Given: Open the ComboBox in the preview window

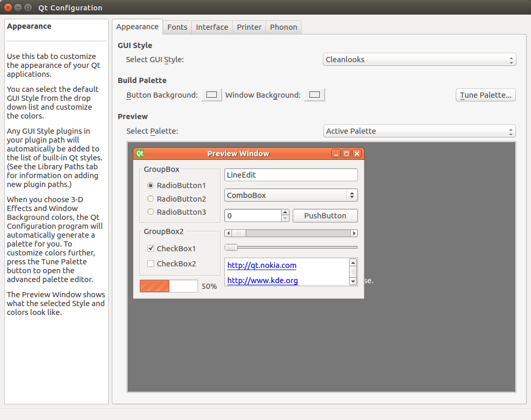Looking at the screenshot, I should 291,195.
